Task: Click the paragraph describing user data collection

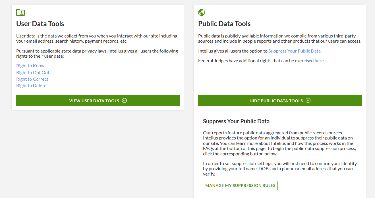Action: [97, 39]
